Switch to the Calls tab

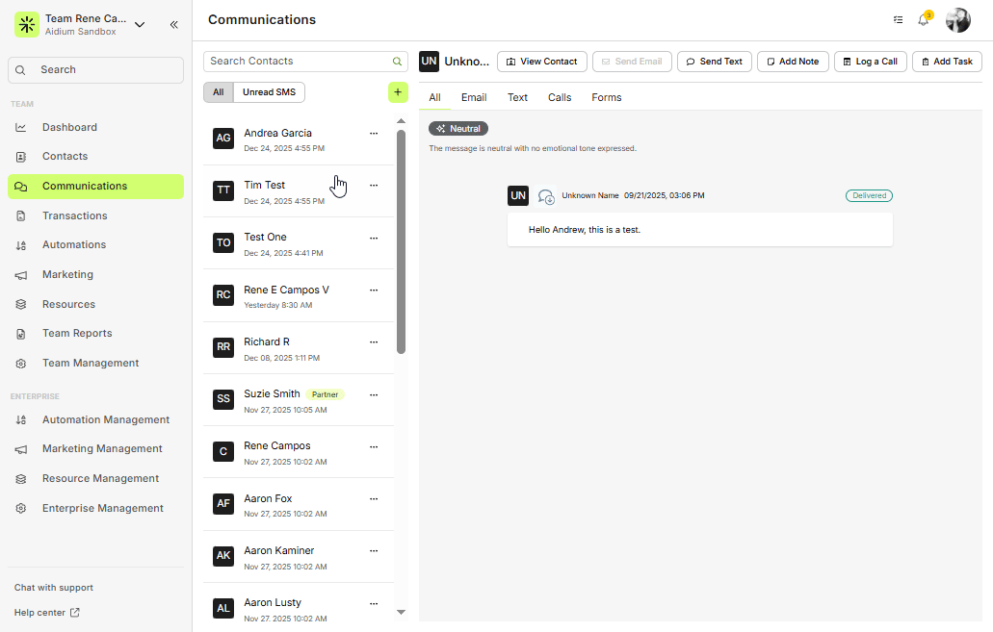[x=560, y=97]
